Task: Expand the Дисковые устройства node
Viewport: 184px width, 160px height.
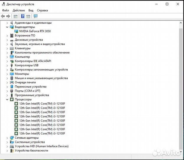Action: pyautogui.click(x=7, y=40)
